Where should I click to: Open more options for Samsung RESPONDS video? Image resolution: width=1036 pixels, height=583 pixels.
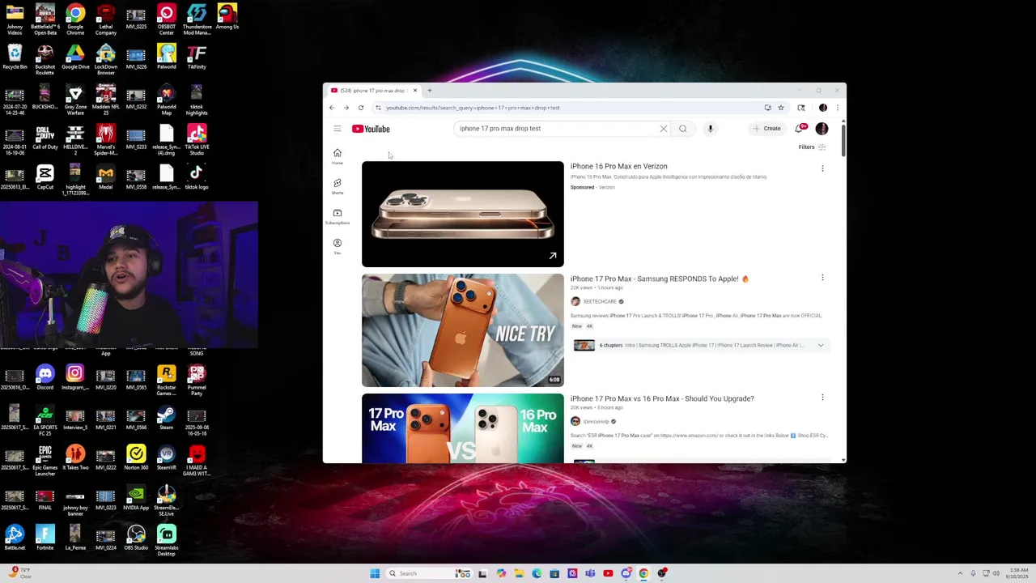tap(822, 278)
